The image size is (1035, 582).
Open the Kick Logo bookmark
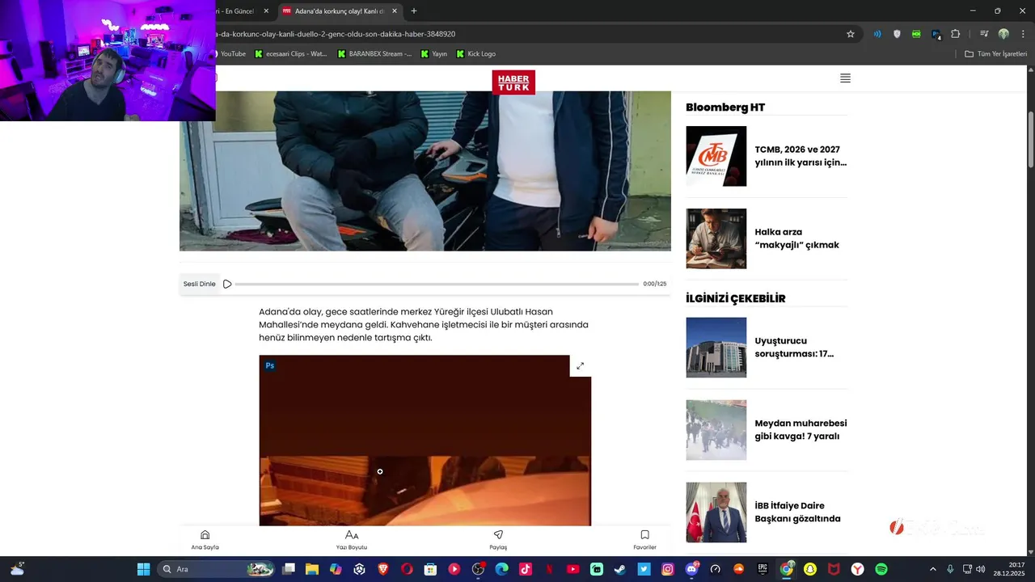tap(475, 54)
